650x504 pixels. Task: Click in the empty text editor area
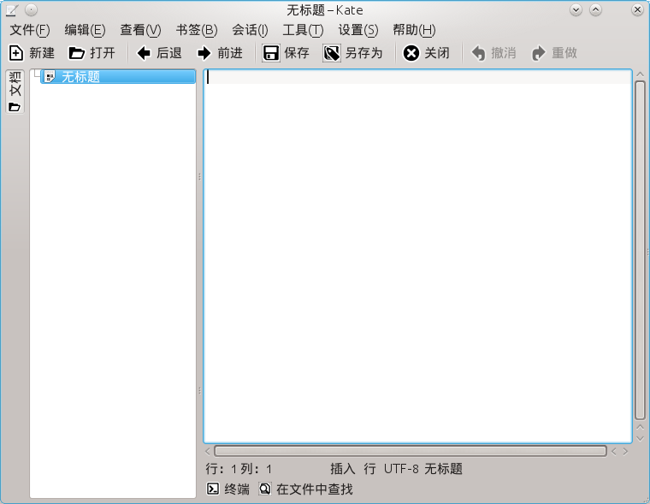tap(418, 257)
